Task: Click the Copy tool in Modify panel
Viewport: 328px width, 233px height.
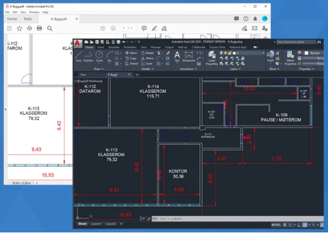Action: tap(131, 59)
